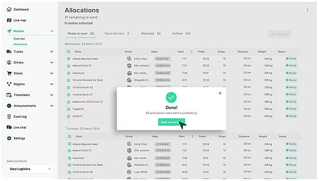Expand the Drivers section chevron
319x181 pixels.
pyautogui.click(x=52, y=62)
